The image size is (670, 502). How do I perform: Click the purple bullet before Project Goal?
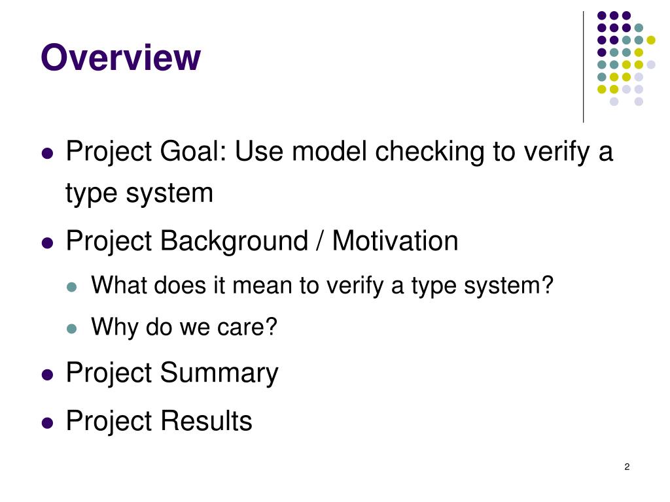47,153
